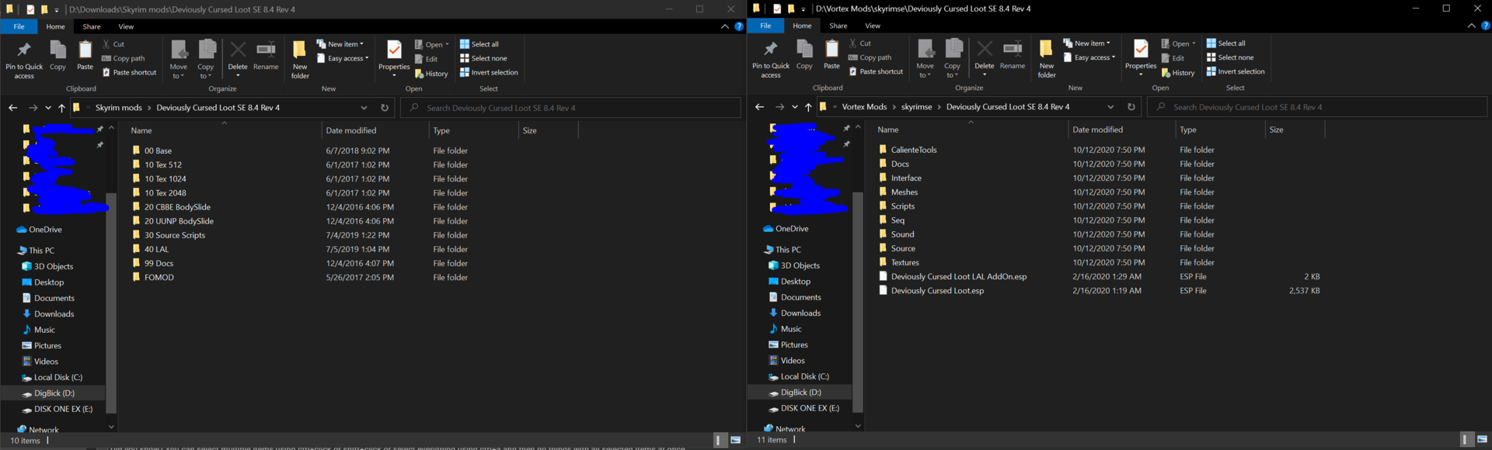Click Pin to Quick access in right window
Screen dimensions: 1492x450
pyautogui.click(x=771, y=59)
